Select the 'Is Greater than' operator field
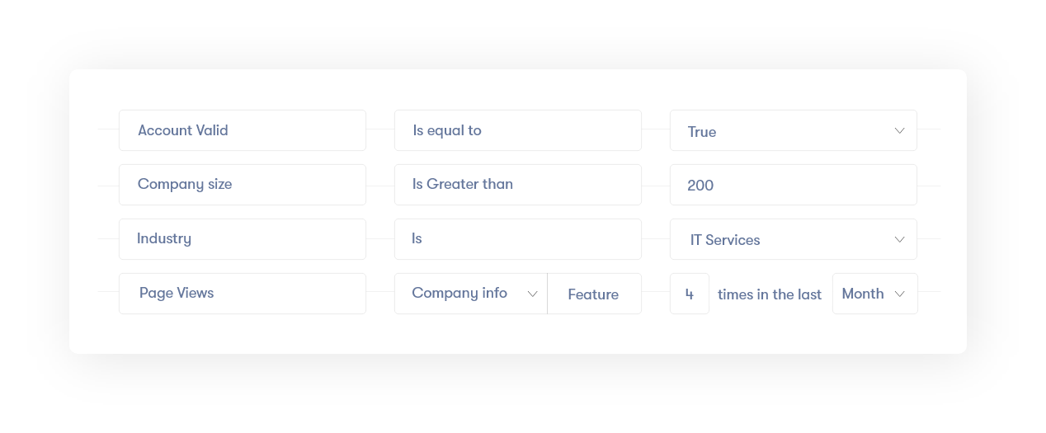 517,185
